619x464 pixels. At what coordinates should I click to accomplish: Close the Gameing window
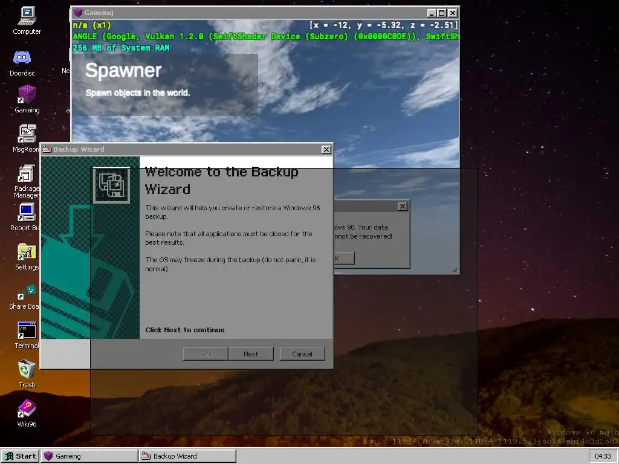point(453,13)
